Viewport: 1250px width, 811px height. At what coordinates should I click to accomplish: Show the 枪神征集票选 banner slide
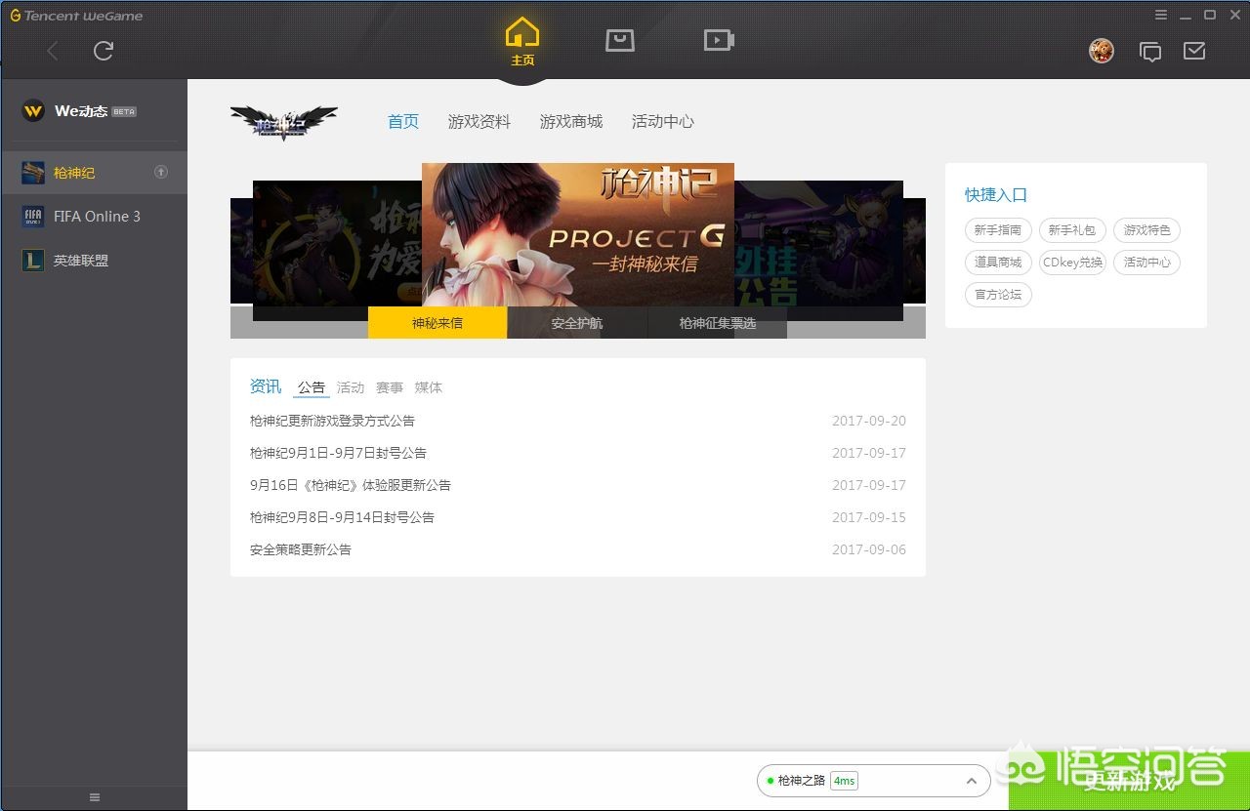(718, 323)
